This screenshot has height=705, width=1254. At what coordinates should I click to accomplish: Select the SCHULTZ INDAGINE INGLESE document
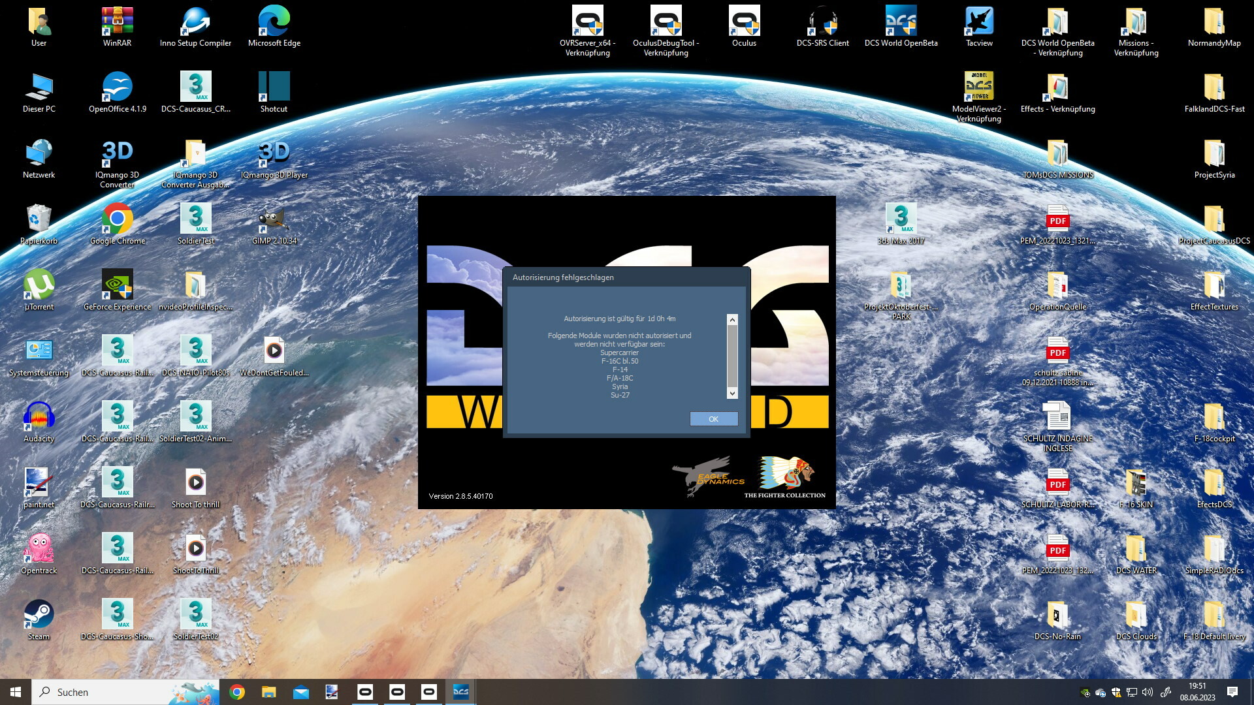[1058, 427]
